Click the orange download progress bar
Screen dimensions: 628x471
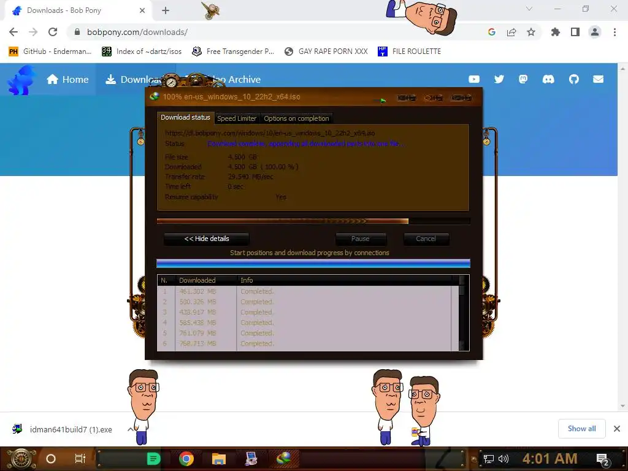click(x=313, y=221)
